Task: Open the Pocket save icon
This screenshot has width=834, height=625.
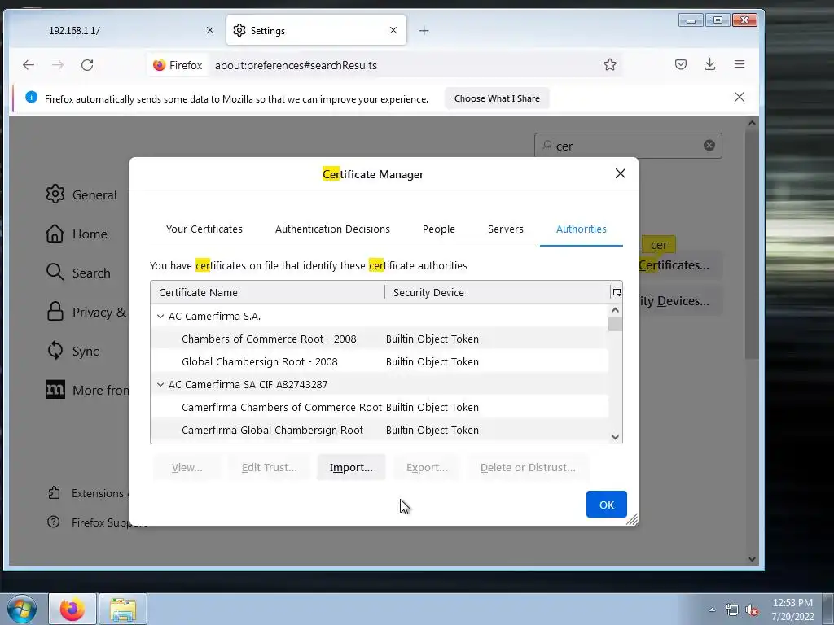Action: click(681, 65)
